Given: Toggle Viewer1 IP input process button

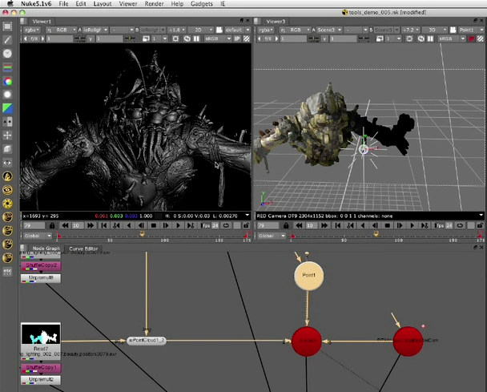Looking at the screenshot, I should point(237,38).
